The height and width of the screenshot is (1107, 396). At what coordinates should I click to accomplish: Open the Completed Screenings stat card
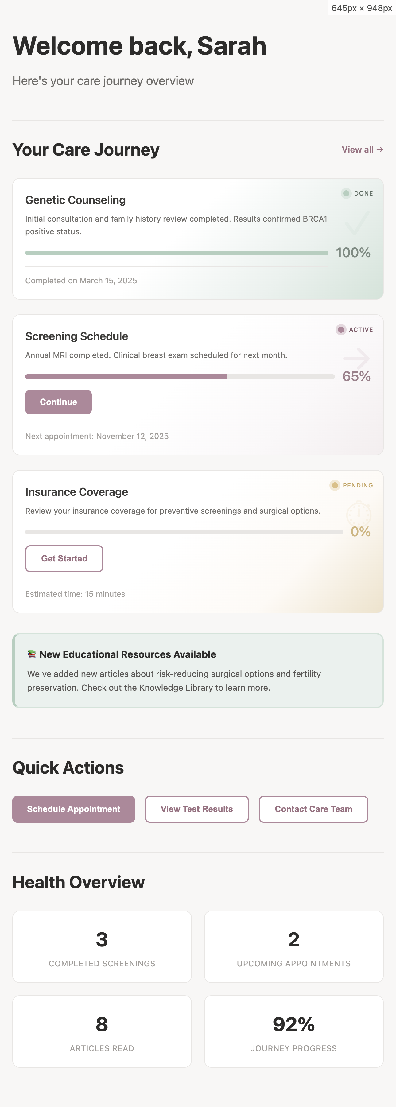click(x=102, y=947)
